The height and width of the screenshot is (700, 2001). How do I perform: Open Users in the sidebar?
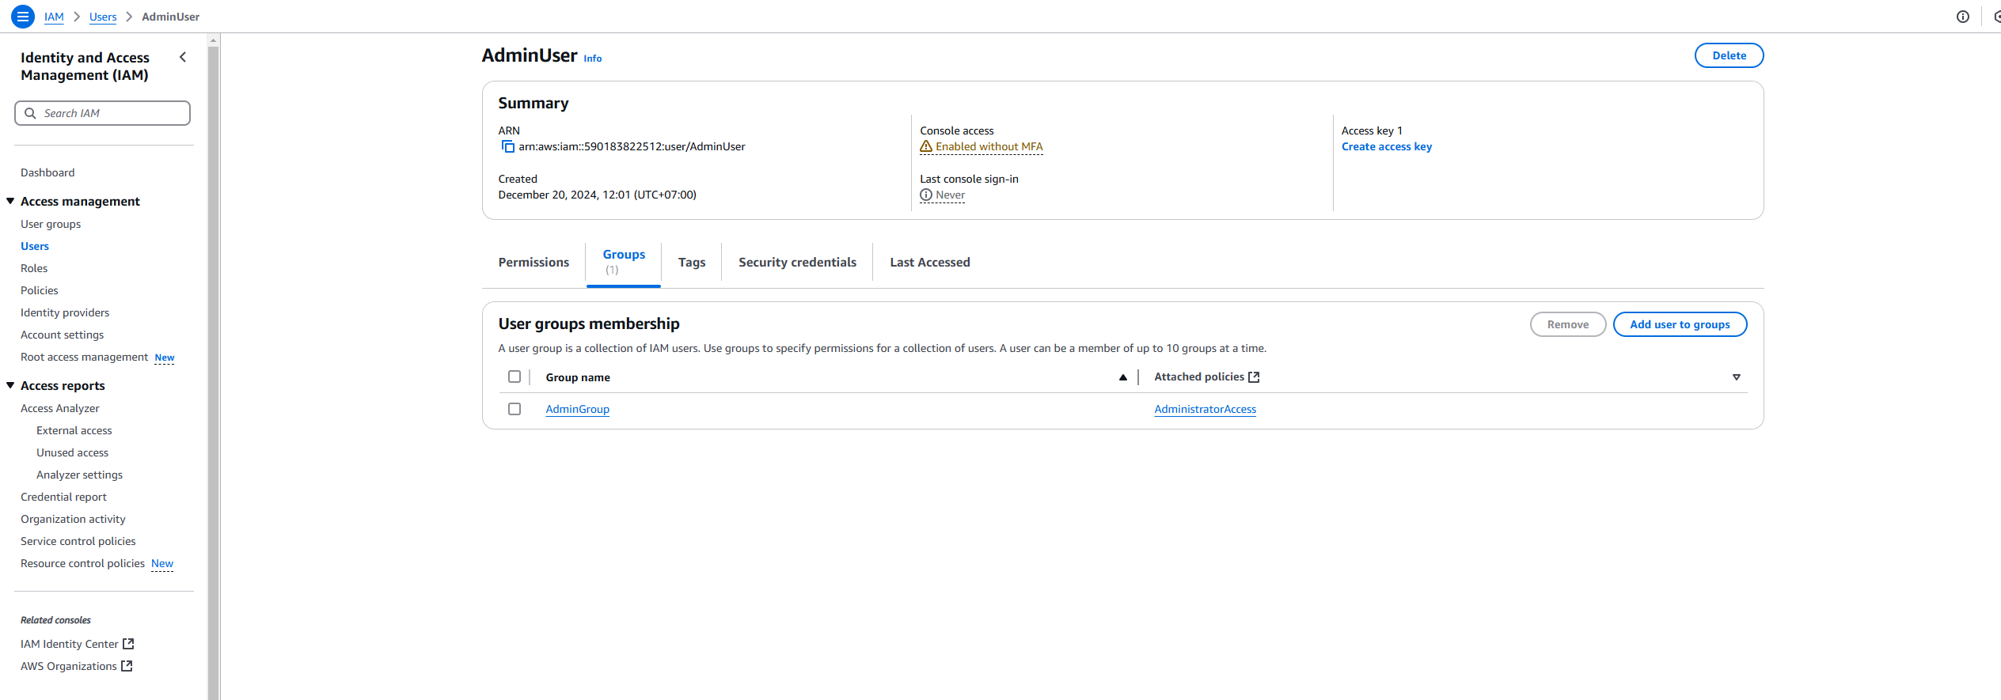click(x=35, y=246)
